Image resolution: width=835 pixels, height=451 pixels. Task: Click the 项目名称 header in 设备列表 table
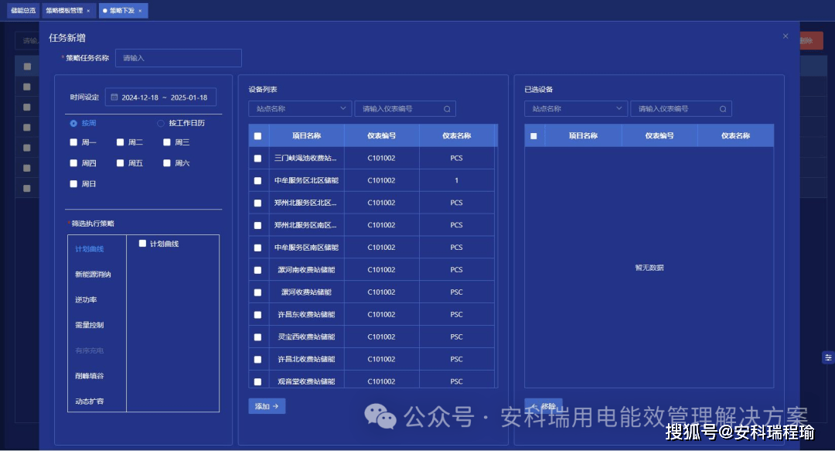coord(307,136)
